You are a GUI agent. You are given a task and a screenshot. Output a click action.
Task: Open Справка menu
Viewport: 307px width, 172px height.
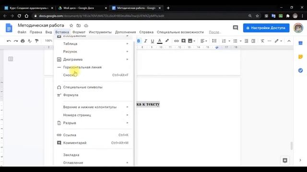146,32
